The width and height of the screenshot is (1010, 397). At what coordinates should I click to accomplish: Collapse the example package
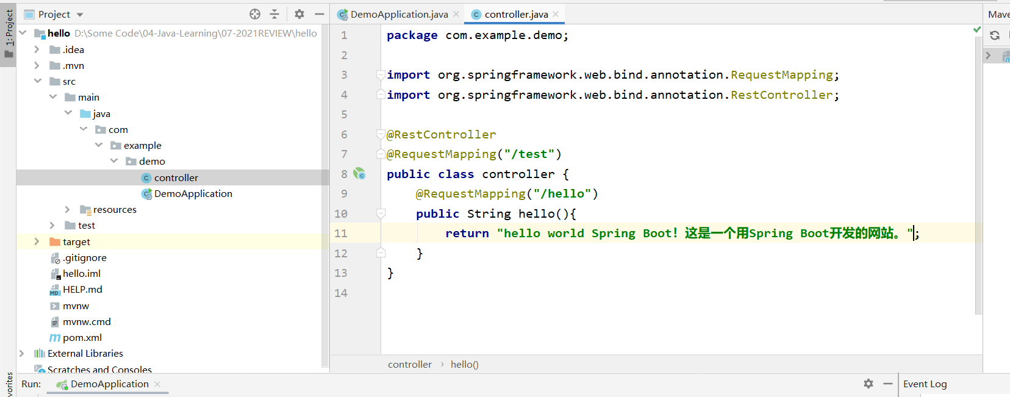click(x=99, y=145)
